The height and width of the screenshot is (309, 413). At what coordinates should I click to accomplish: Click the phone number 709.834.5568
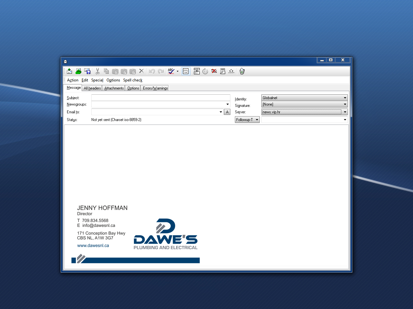pyautogui.click(x=95, y=220)
